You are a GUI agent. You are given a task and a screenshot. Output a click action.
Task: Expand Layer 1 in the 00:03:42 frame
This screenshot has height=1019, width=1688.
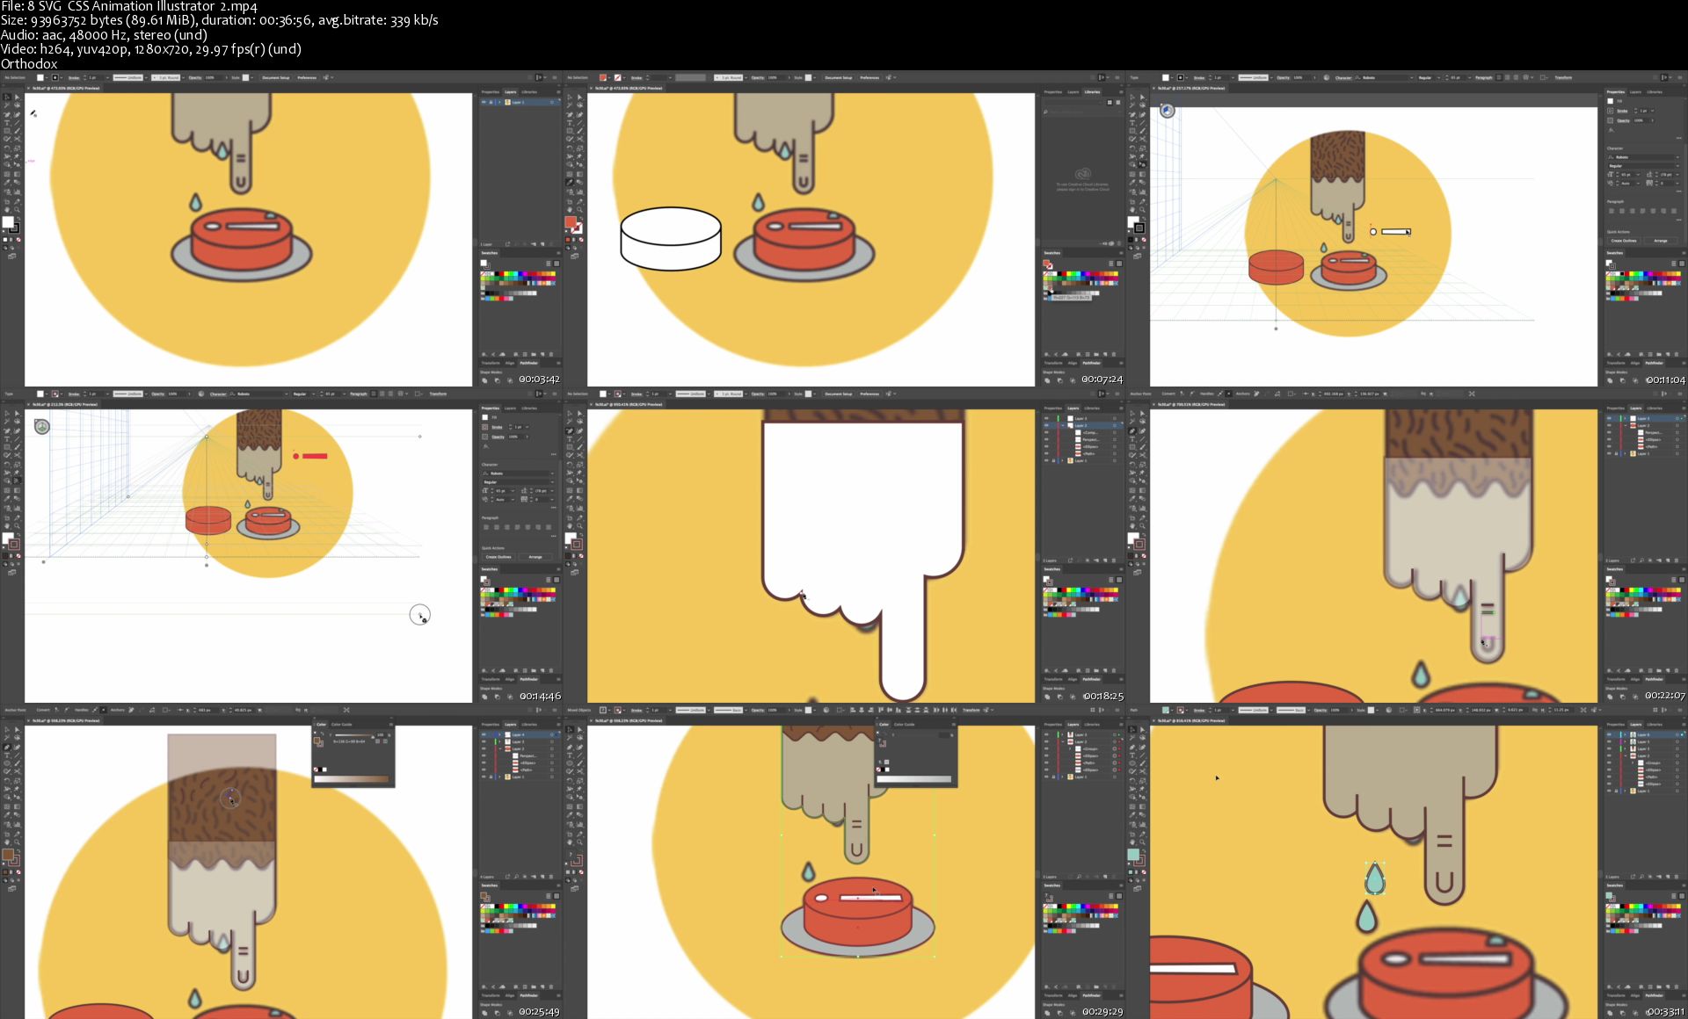tap(499, 102)
